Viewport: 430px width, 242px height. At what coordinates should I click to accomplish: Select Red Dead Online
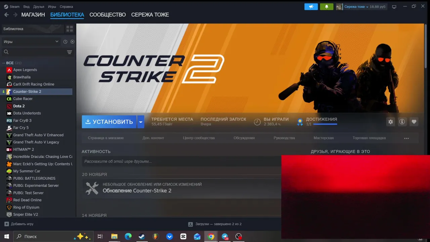[27, 200]
